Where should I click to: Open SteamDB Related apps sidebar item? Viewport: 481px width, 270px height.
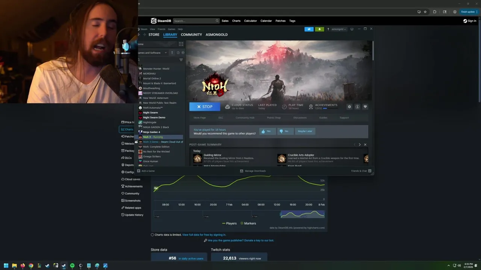tap(131, 208)
